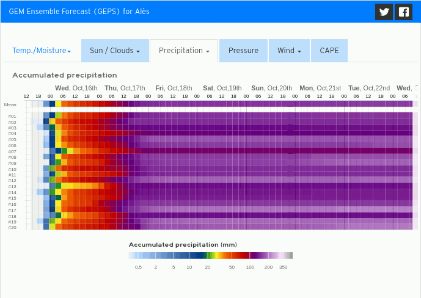Screen dimensions: 421x298
Task: Click the Accumulated precipitation (mm) legend title
Action: pyautogui.click(x=183, y=245)
